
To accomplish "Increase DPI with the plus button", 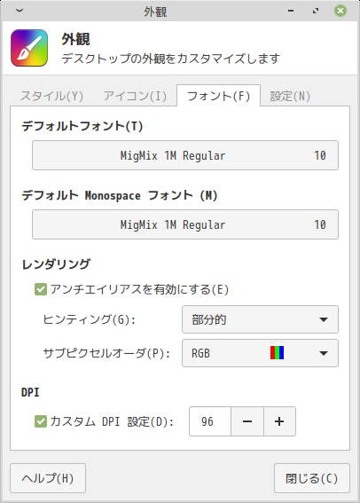I will pyautogui.click(x=279, y=421).
